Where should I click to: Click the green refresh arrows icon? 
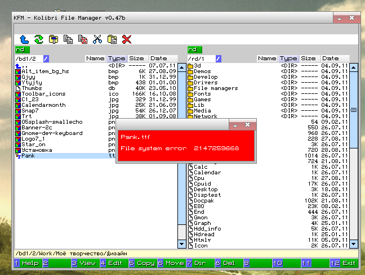click(x=38, y=39)
